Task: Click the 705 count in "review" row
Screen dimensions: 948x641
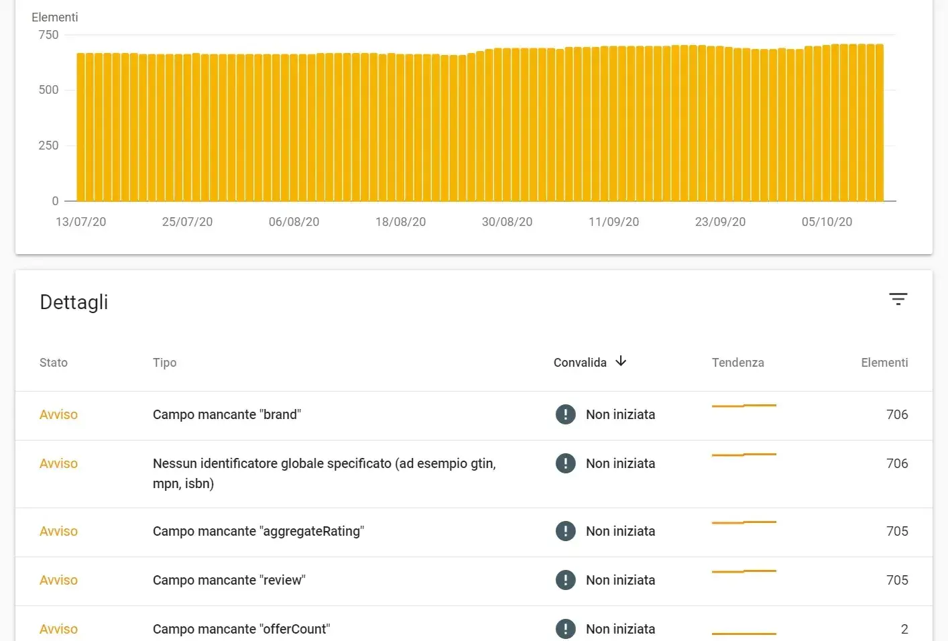Action: coord(897,580)
